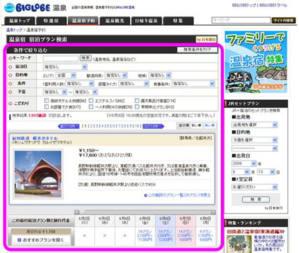Viewport: 299px width, 253px height.
Task: Click the hotel photo thumbnail
Action: 38,174
